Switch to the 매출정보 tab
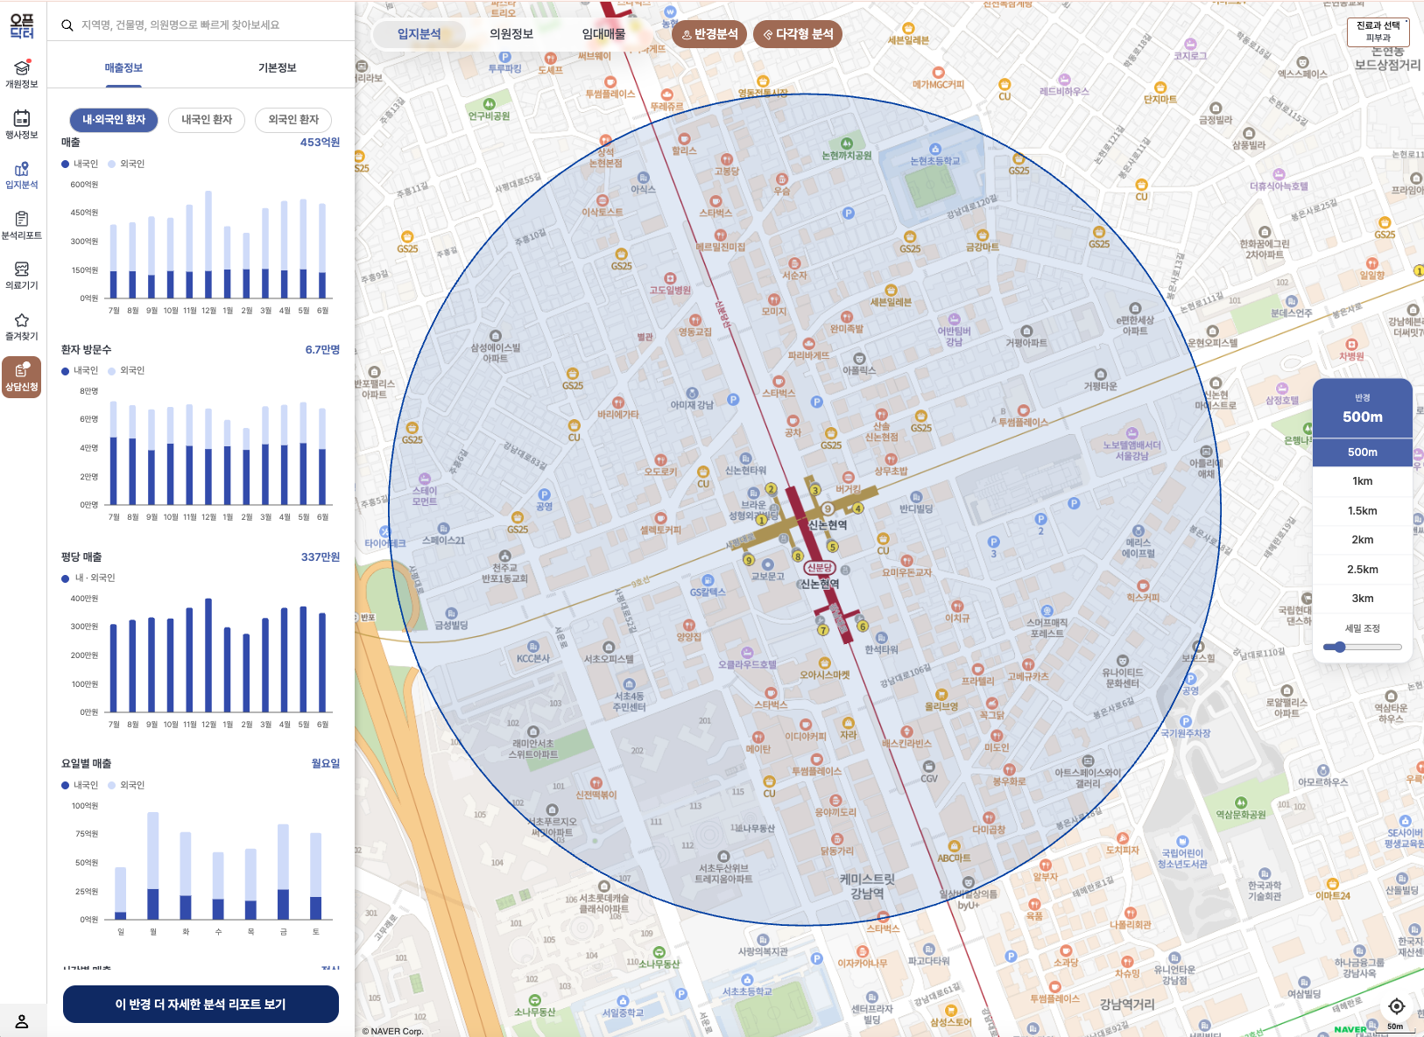Image resolution: width=1424 pixels, height=1037 pixels. tap(123, 68)
